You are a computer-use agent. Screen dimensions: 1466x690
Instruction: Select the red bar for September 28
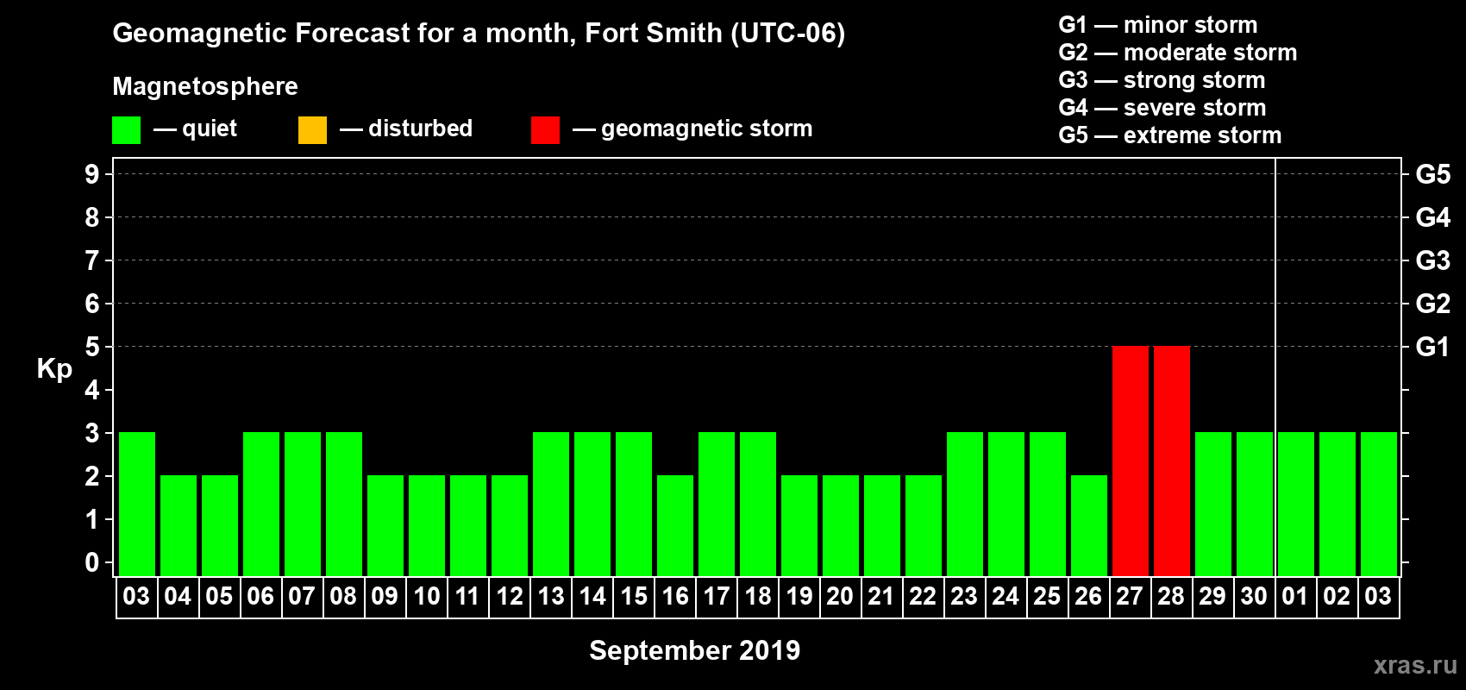1172,461
